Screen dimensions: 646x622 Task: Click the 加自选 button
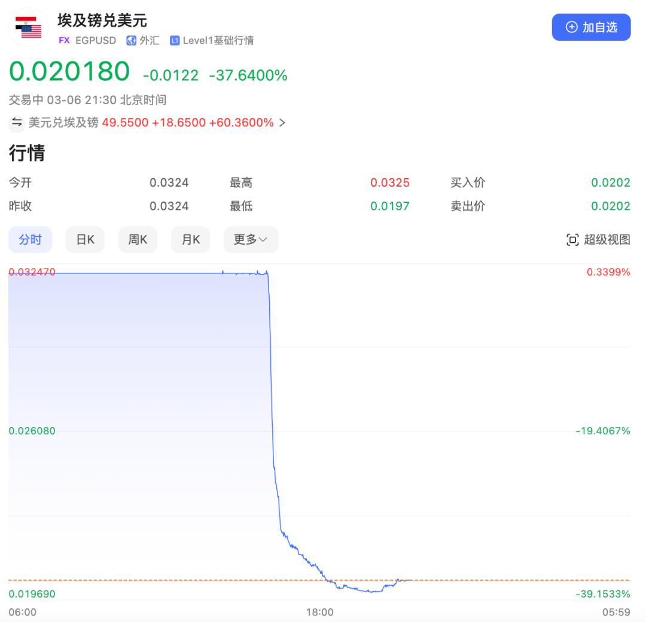591,27
